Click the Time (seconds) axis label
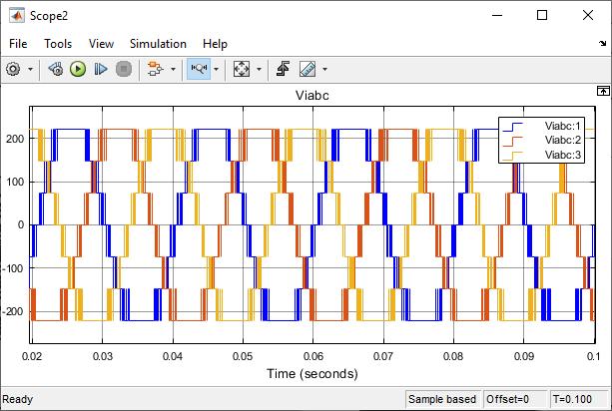 pyautogui.click(x=312, y=373)
